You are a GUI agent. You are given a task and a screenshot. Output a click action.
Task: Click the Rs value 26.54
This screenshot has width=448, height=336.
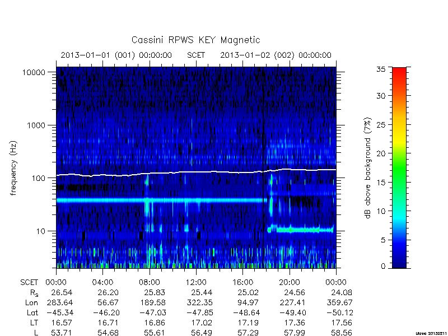(x=62, y=292)
